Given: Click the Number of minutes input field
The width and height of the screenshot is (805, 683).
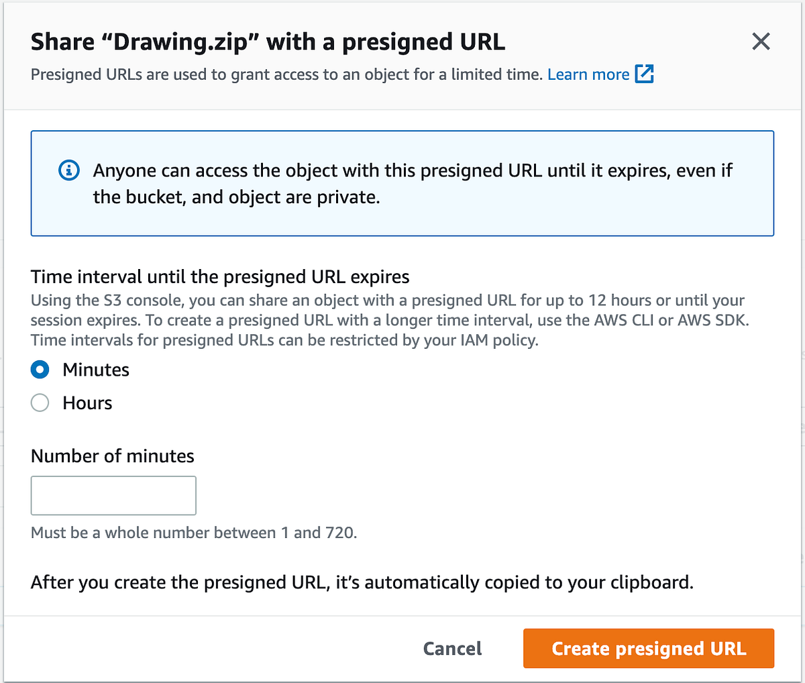Looking at the screenshot, I should click(113, 495).
